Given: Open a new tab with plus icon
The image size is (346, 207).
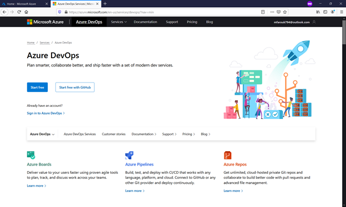Looking at the screenshot, I should click(105, 3).
